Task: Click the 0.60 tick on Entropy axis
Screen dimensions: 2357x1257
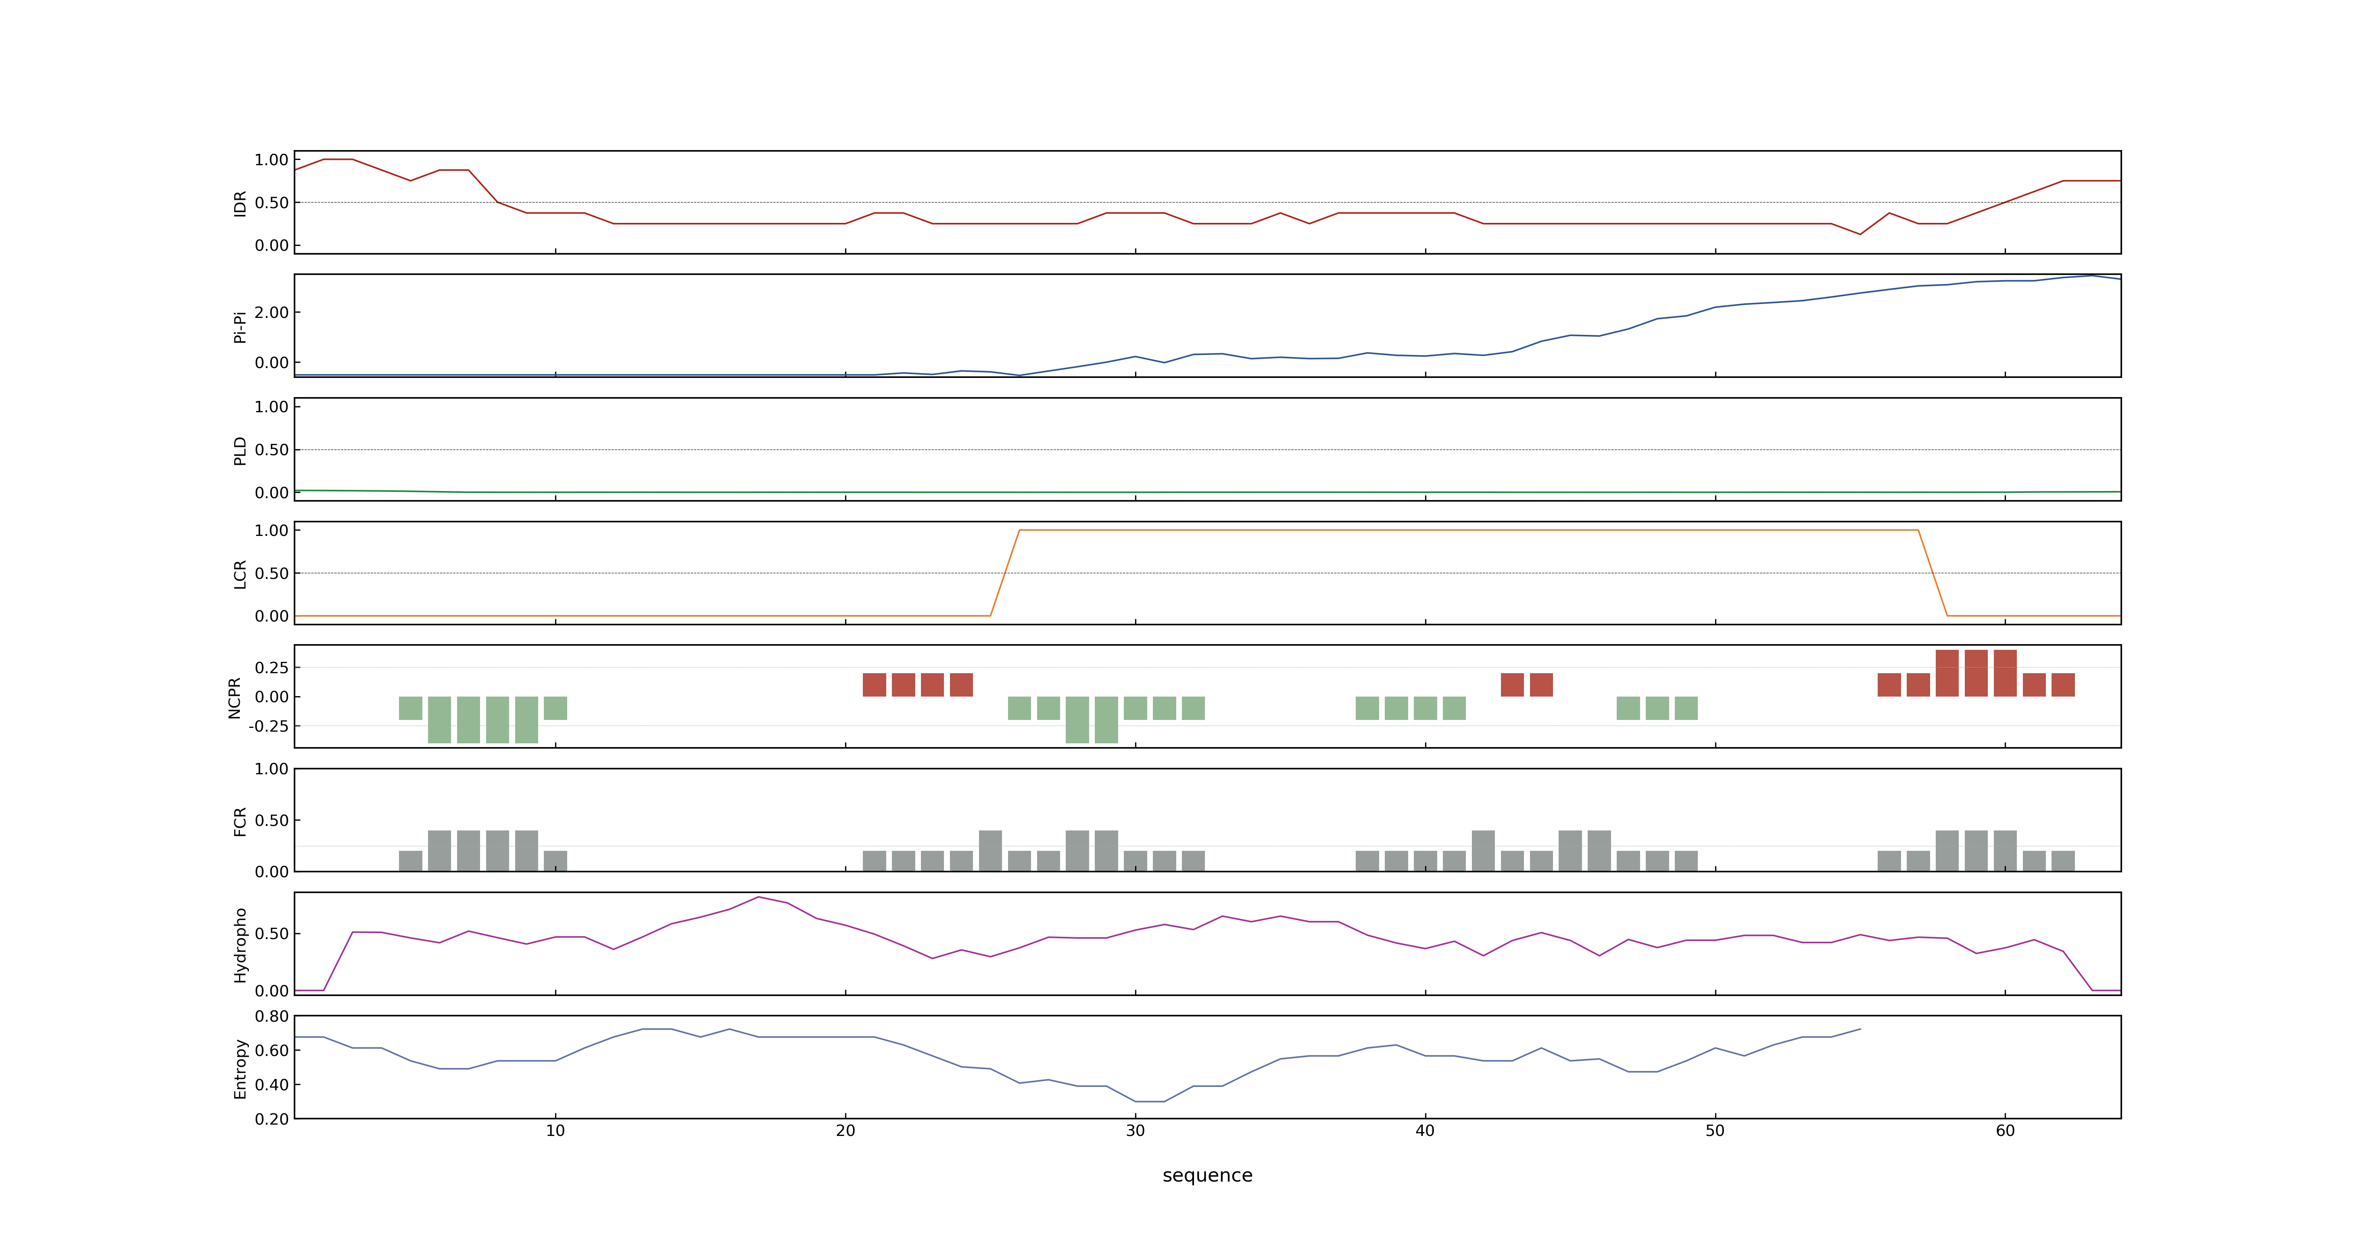Action: 272,1050
